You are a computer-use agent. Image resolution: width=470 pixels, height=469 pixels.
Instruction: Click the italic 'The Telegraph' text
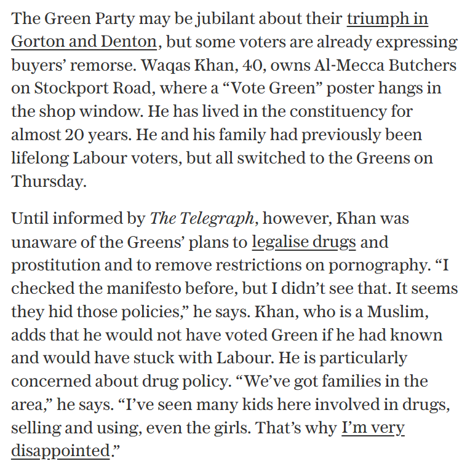coord(202,219)
